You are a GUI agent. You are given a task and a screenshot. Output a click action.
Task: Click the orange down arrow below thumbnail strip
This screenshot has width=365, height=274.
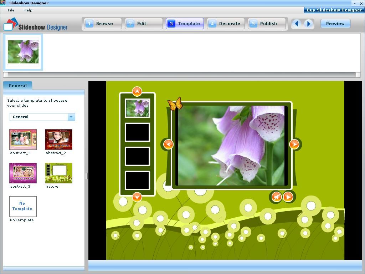[x=137, y=197]
